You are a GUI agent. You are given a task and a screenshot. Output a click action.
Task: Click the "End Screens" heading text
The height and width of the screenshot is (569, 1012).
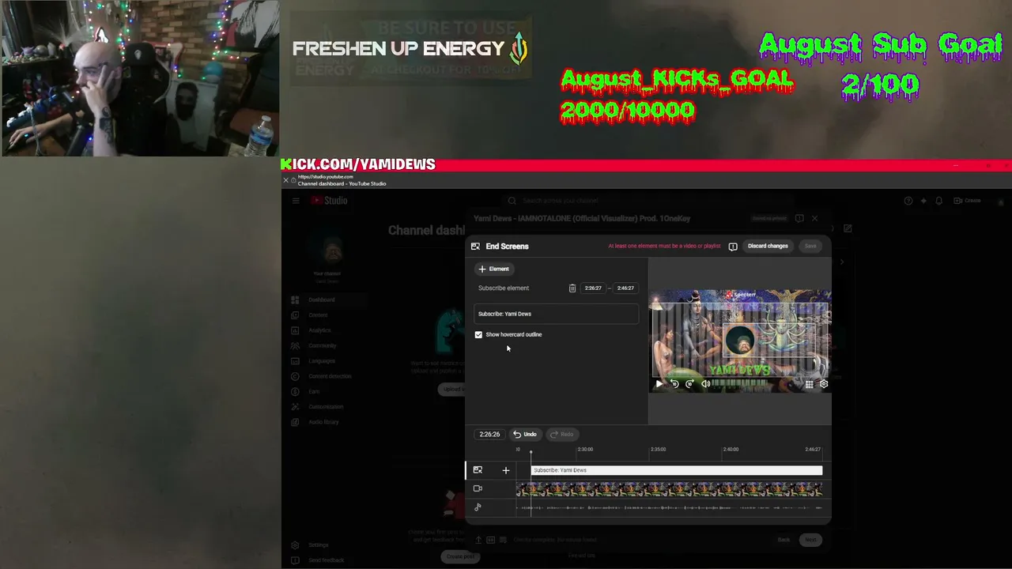coord(507,247)
